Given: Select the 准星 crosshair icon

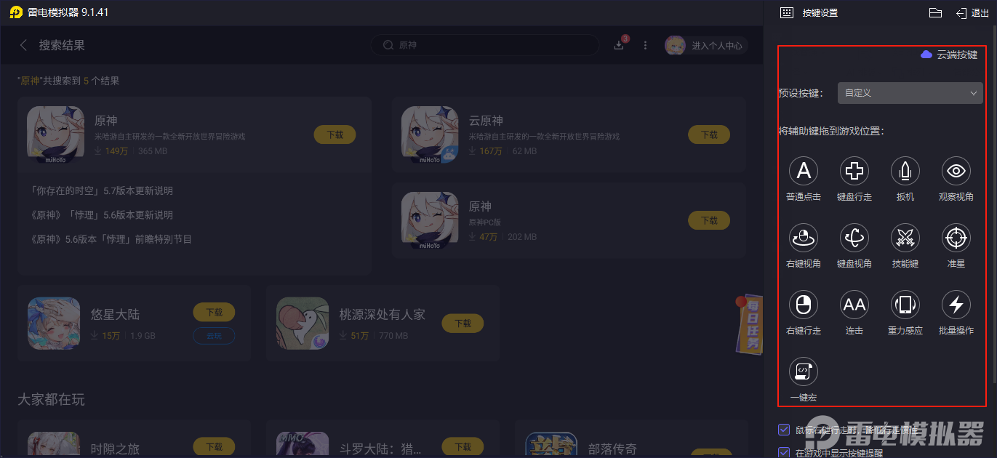Looking at the screenshot, I should (956, 238).
